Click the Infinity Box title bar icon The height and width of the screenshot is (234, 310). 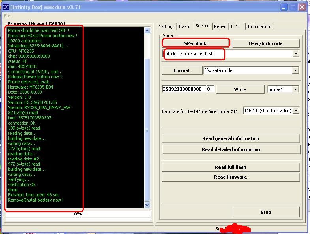click(x=5, y=7)
